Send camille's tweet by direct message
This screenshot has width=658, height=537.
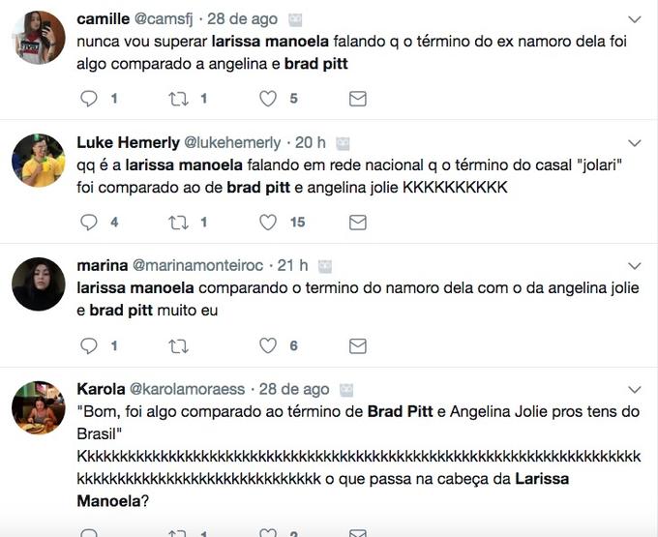tap(357, 99)
